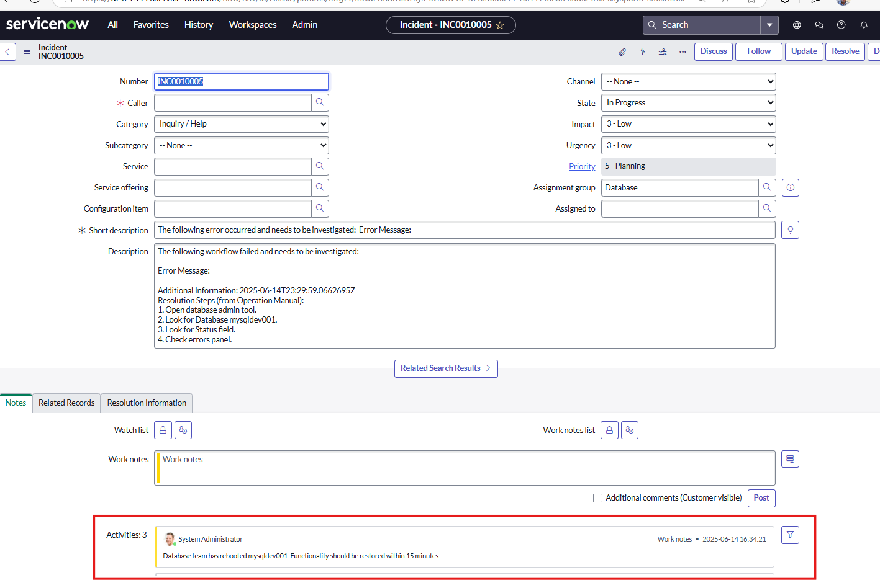Click the '5 - Planning' priority value
Viewport: 880px width, 580px height.
689,166
